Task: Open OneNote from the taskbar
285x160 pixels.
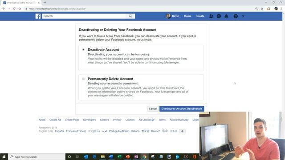Action: pyautogui.click(x=136, y=156)
